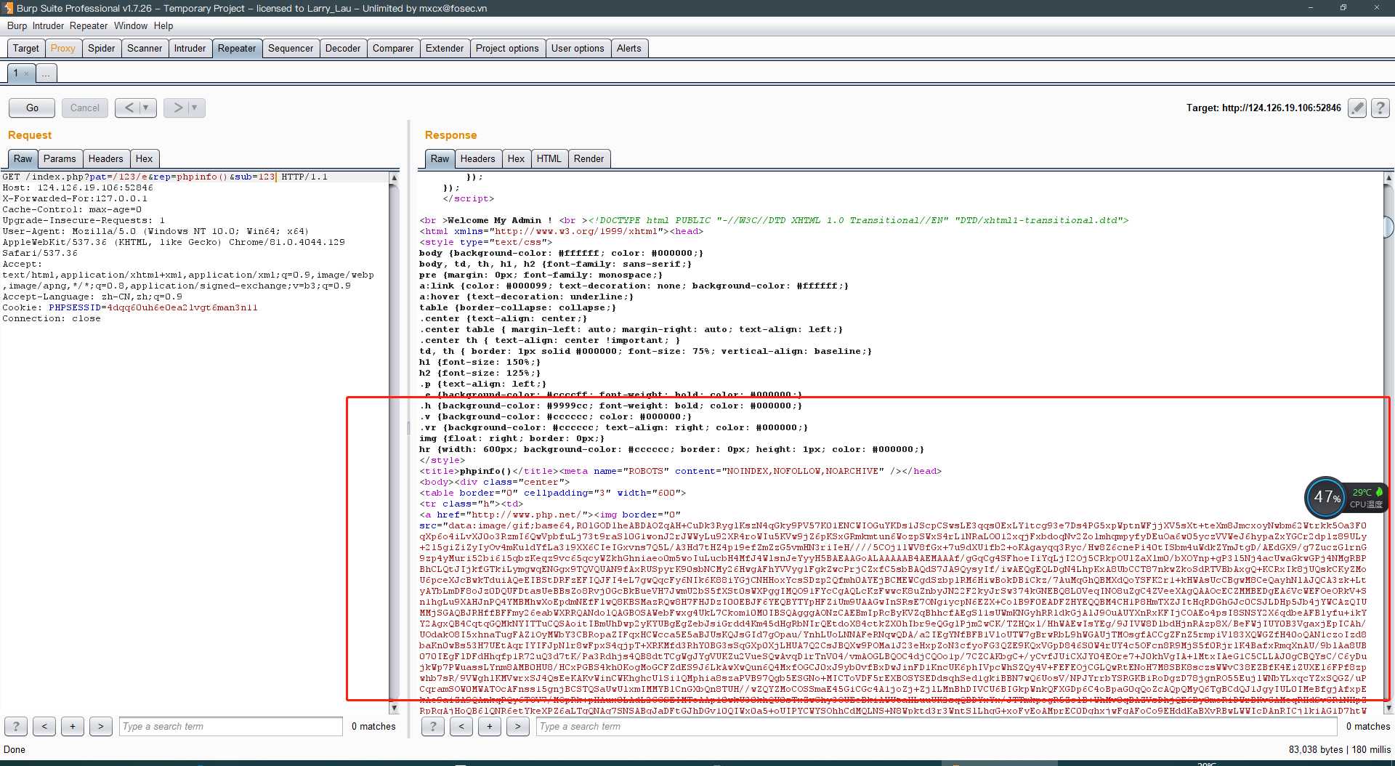
Task: Click the plus button in request search
Action: 73,726
